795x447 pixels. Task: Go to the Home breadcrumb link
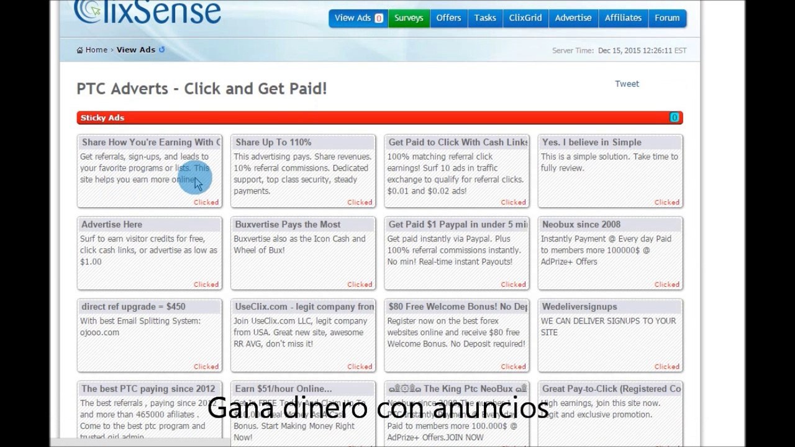point(96,50)
